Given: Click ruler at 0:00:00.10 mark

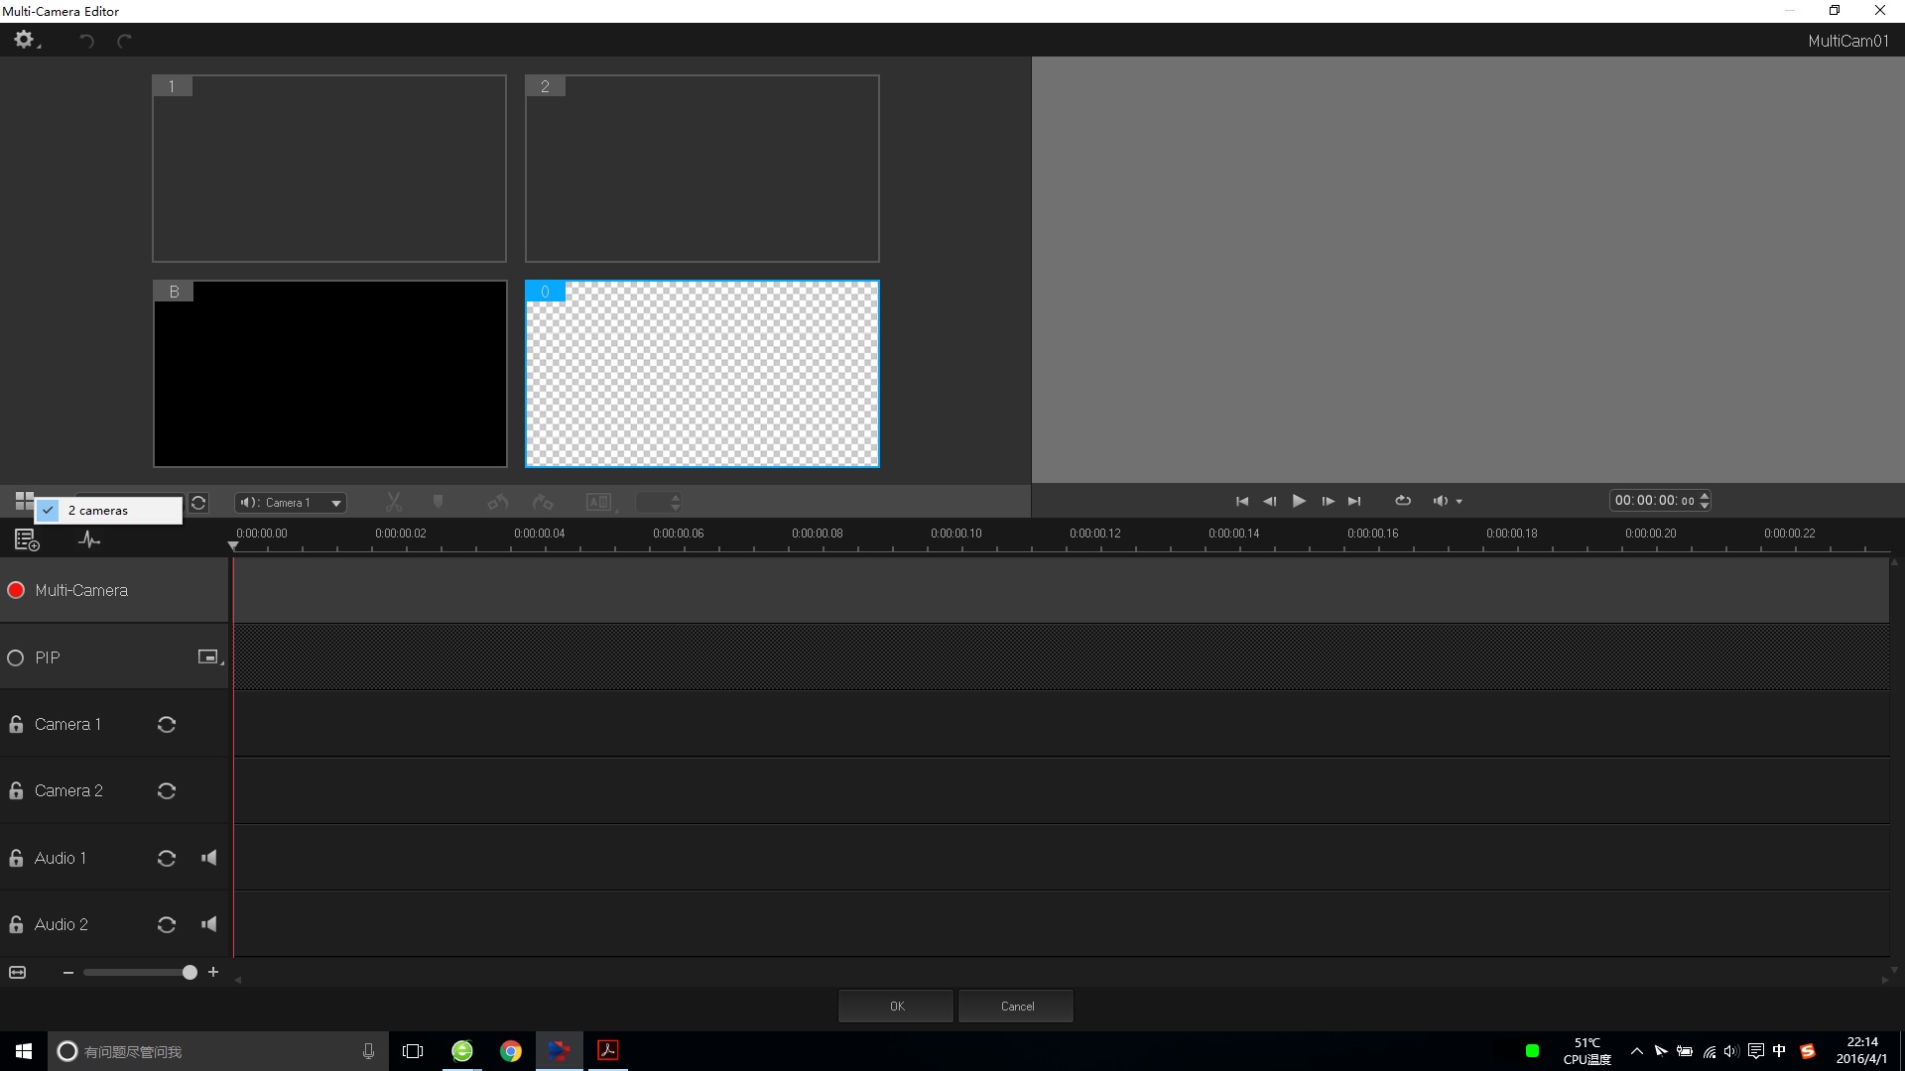Looking at the screenshot, I should [x=956, y=534].
